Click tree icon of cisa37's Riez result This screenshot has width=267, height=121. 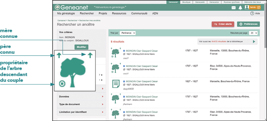click(x=116, y=68)
